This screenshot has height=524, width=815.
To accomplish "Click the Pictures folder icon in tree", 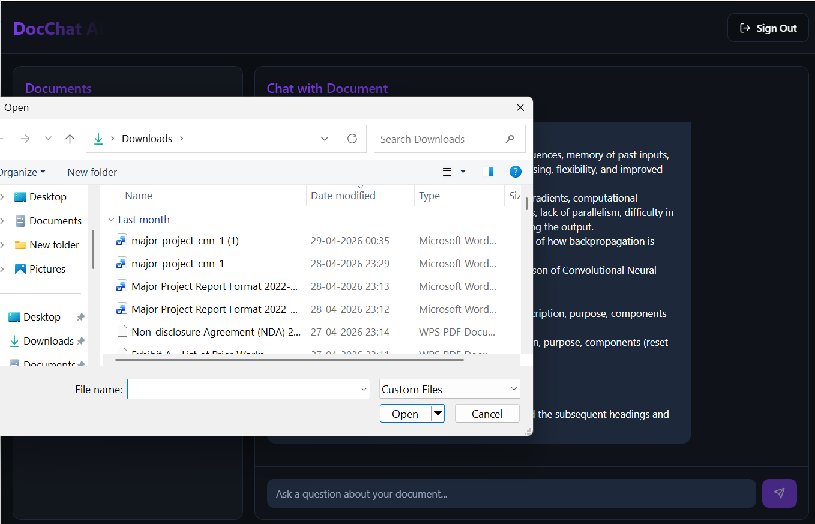I will [x=20, y=269].
